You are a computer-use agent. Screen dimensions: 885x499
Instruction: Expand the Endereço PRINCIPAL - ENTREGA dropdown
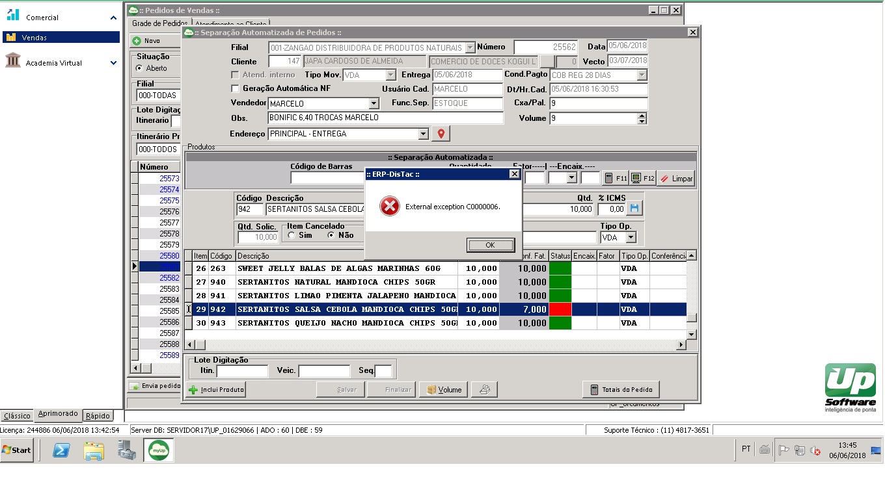(x=423, y=134)
